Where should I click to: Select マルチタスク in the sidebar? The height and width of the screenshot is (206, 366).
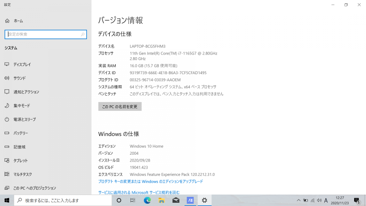point(18,174)
